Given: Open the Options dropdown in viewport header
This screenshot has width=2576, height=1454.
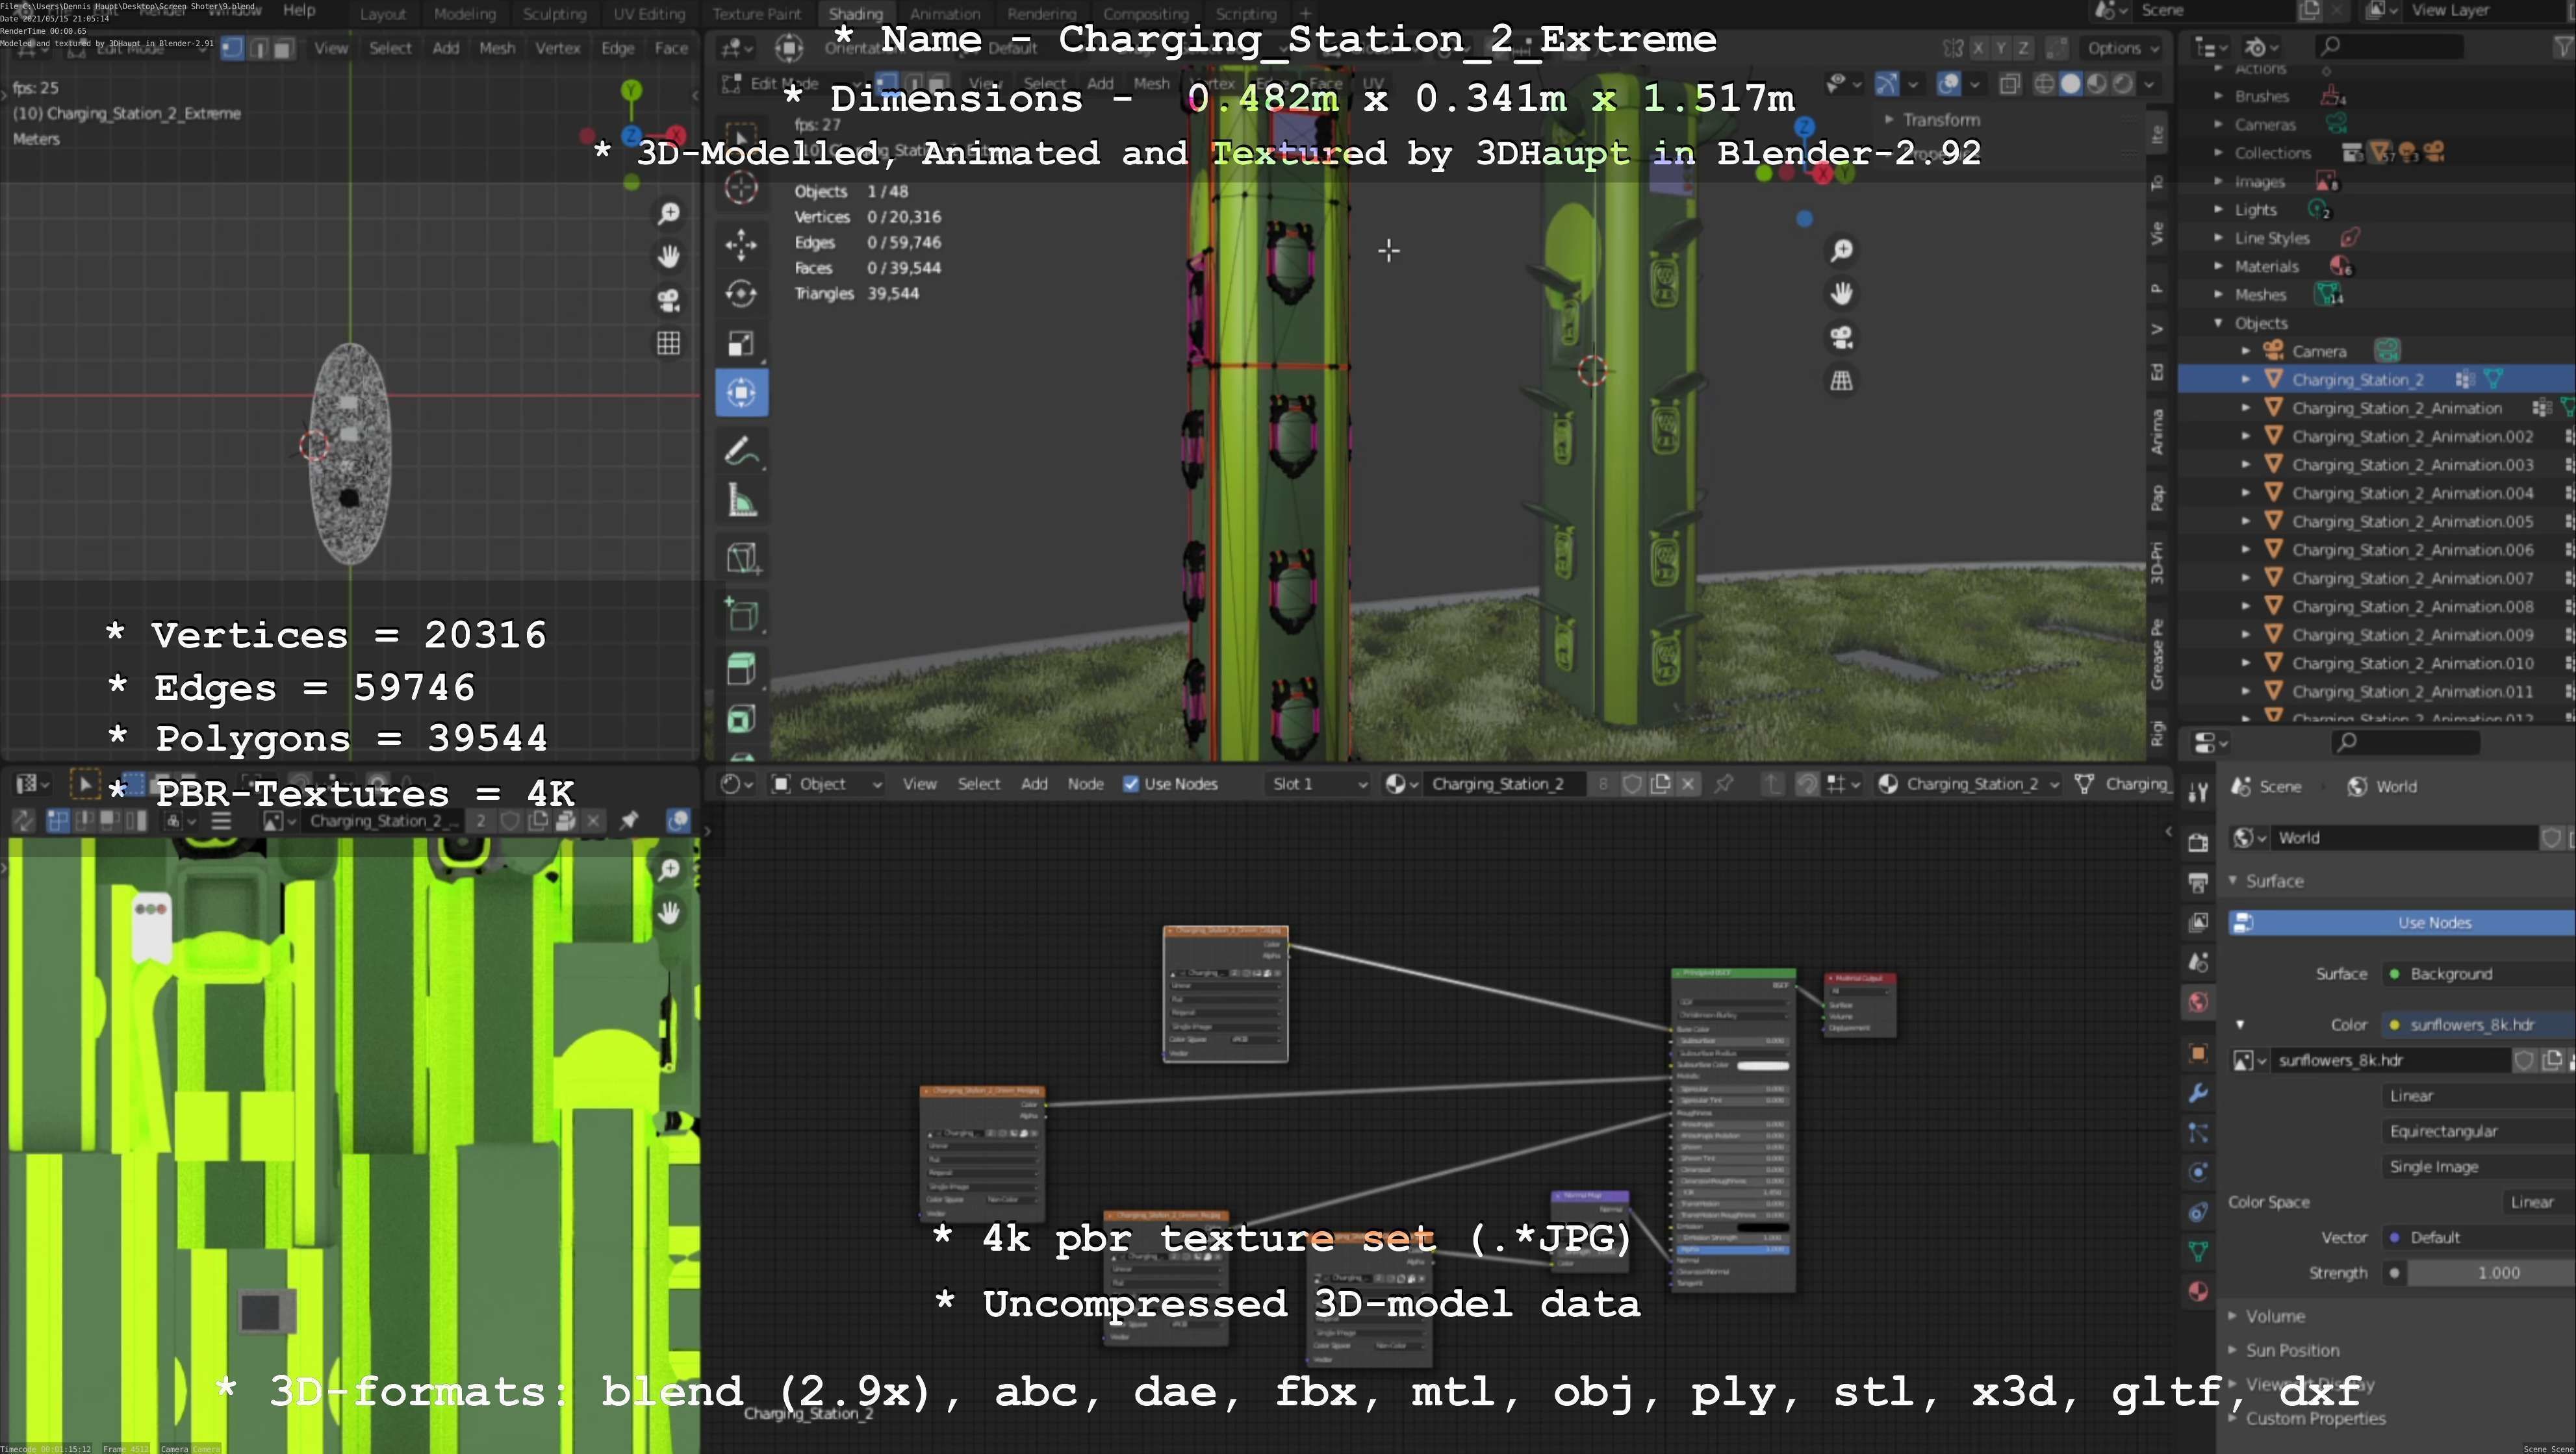Looking at the screenshot, I should (2123, 48).
